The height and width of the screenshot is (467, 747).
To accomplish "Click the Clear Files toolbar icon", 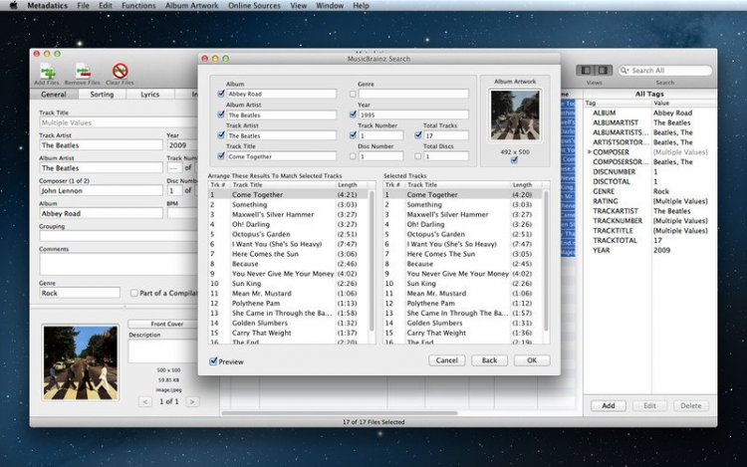I will tap(121, 71).
